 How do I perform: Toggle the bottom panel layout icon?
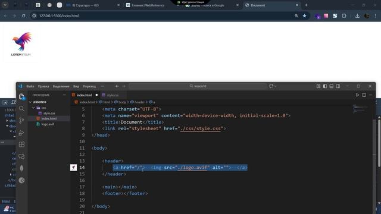[x=332, y=86]
